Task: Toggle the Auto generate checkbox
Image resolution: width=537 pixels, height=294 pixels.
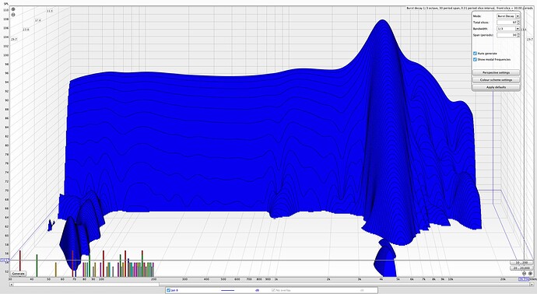Action: pyautogui.click(x=475, y=54)
